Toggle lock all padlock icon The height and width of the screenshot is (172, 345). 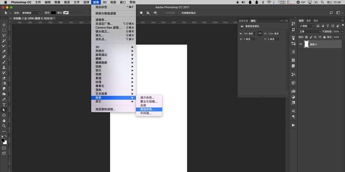tap(324, 37)
